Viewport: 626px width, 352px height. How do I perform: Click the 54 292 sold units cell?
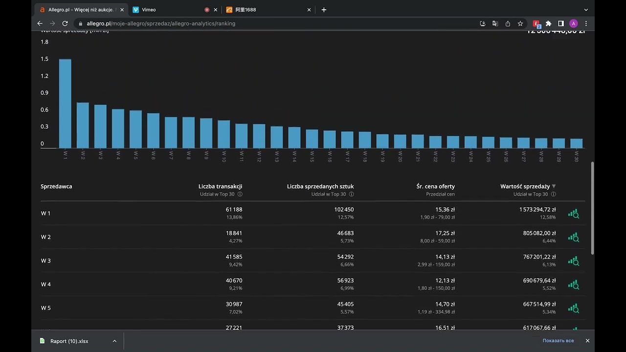click(345, 257)
